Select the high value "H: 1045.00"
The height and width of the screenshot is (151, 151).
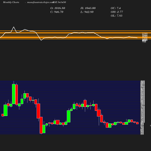pyautogui.click(x=88, y=8)
